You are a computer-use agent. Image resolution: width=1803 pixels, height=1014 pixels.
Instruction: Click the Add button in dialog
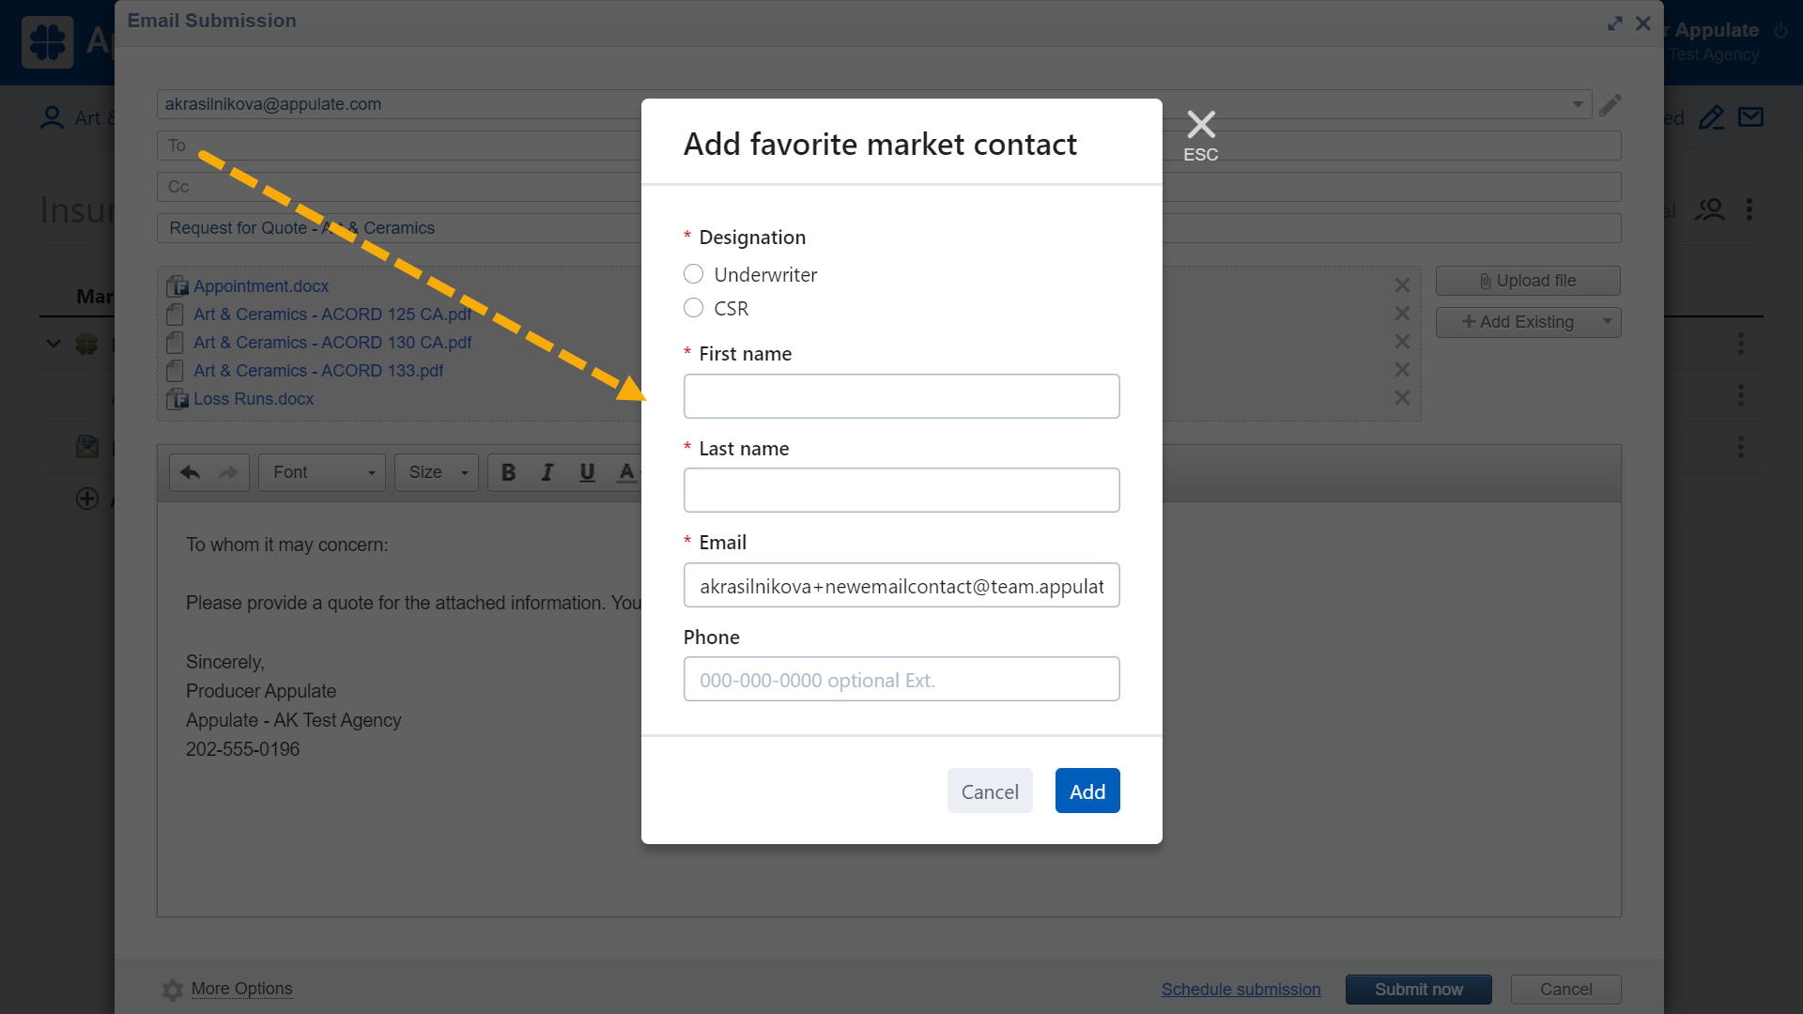1086,791
